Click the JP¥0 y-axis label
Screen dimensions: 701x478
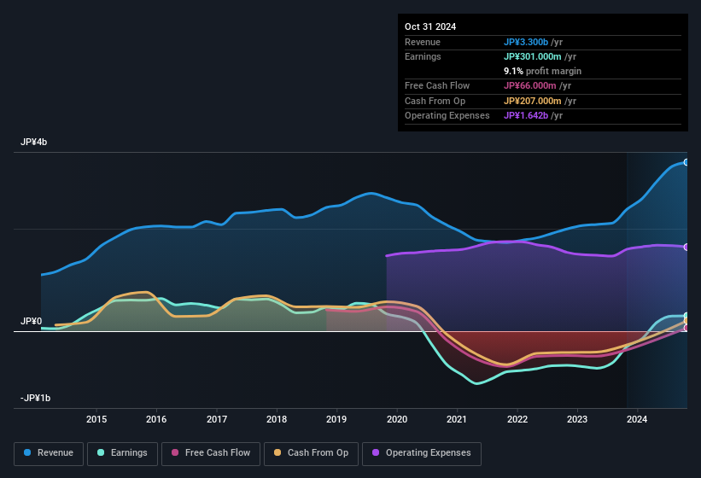pyautogui.click(x=31, y=321)
